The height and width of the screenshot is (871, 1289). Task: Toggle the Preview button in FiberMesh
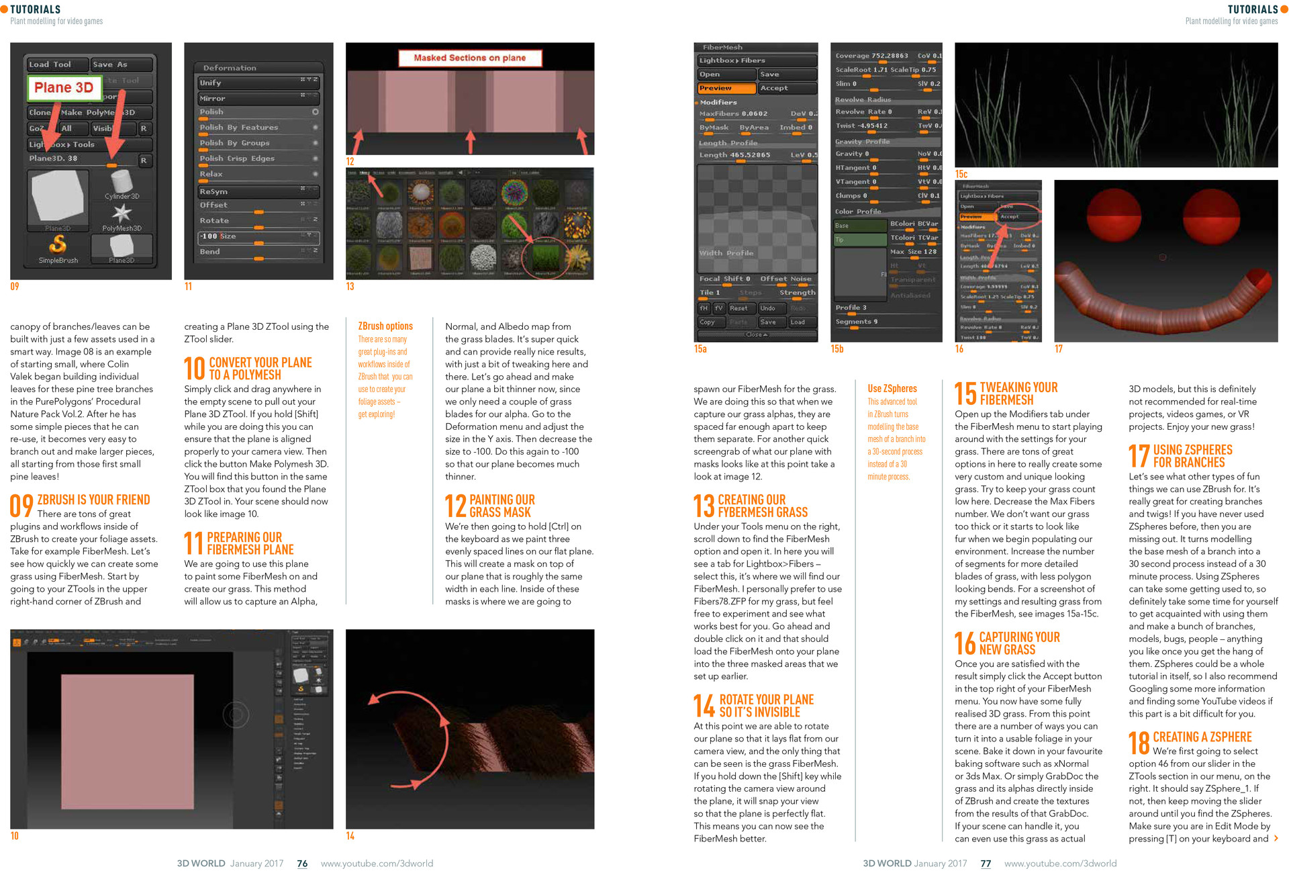726,88
